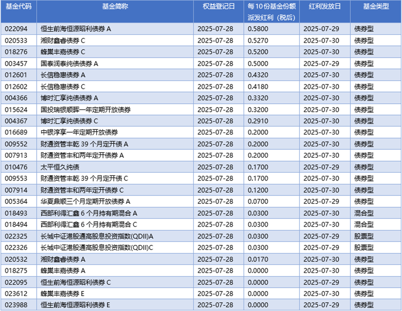Screen dimensions: 402x311
Task: Select fund code 018493
Action: pos(16,214)
